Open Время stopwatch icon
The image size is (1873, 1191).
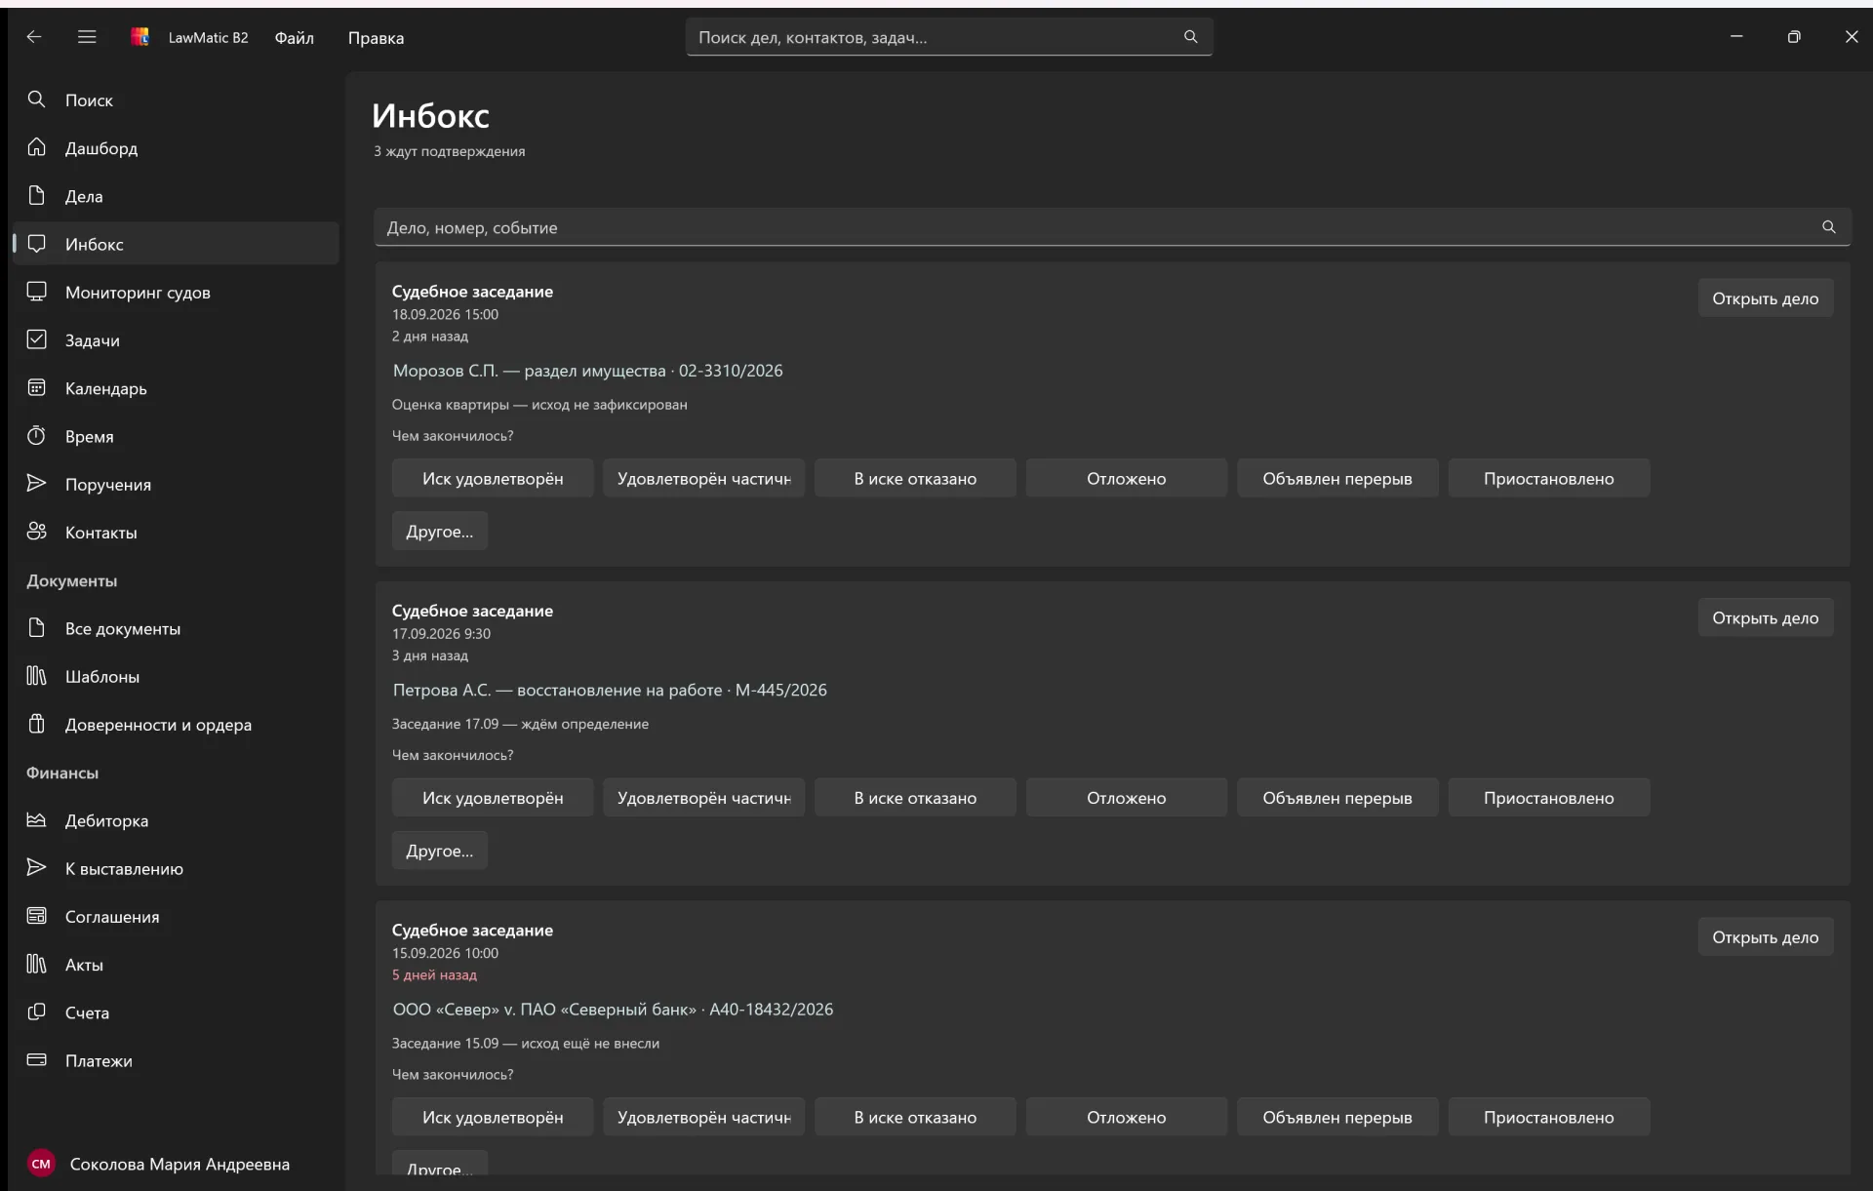click(37, 435)
